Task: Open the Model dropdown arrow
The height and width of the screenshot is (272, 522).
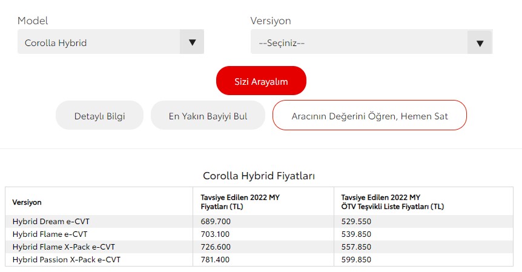Action: coord(192,42)
